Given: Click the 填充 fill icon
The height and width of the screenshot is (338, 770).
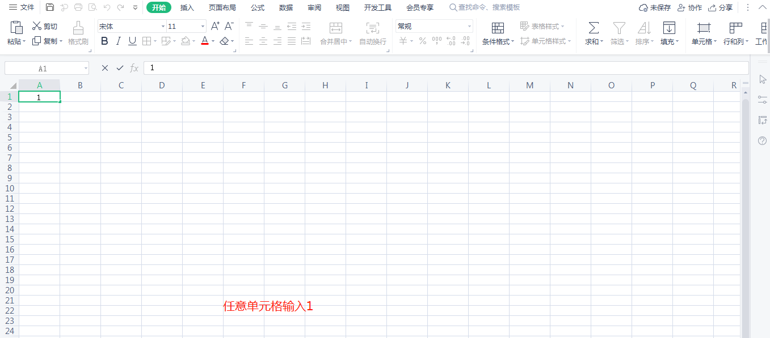Looking at the screenshot, I should (x=669, y=28).
